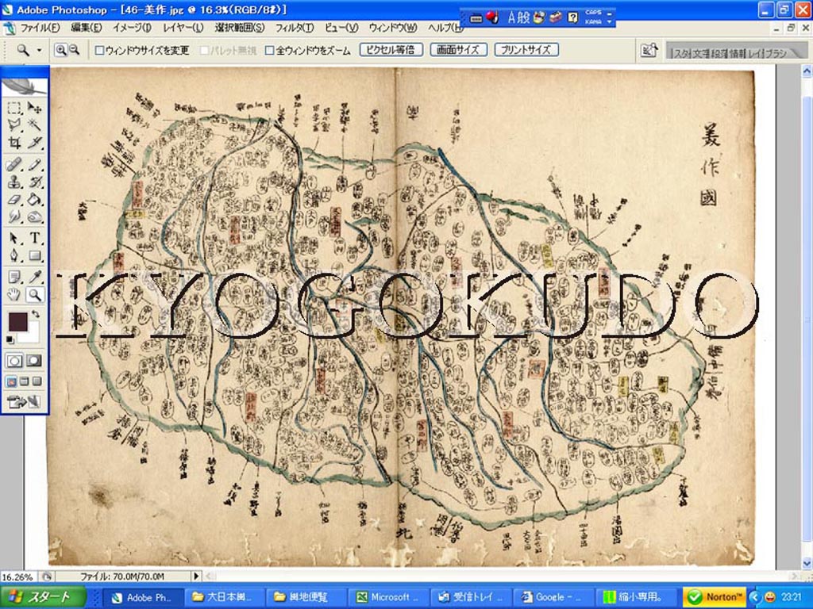Select the Crop tool
Image resolution: width=813 pixels, height=609 pixels.
tap(14, 143)
